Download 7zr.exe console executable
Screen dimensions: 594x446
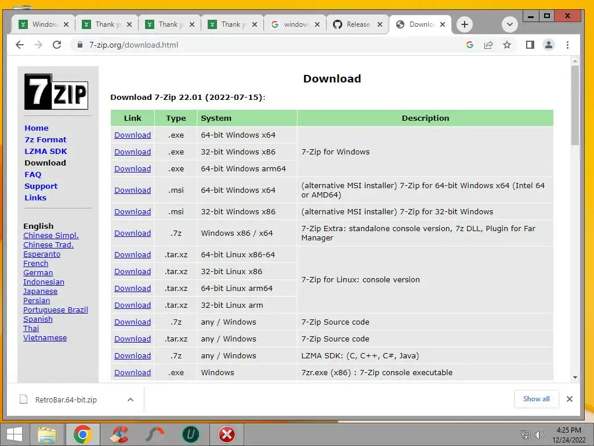click(x=133, y=372)
